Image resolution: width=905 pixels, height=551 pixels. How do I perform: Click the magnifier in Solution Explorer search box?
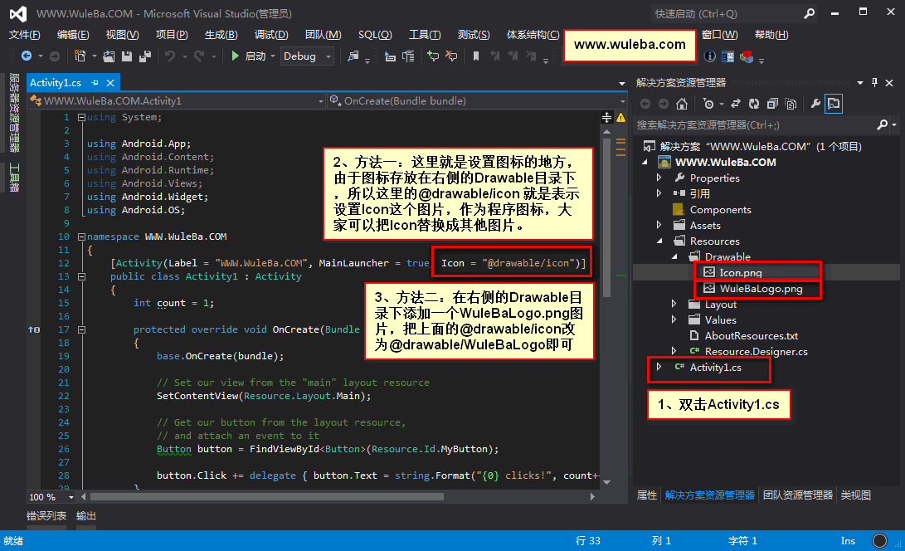882,124
